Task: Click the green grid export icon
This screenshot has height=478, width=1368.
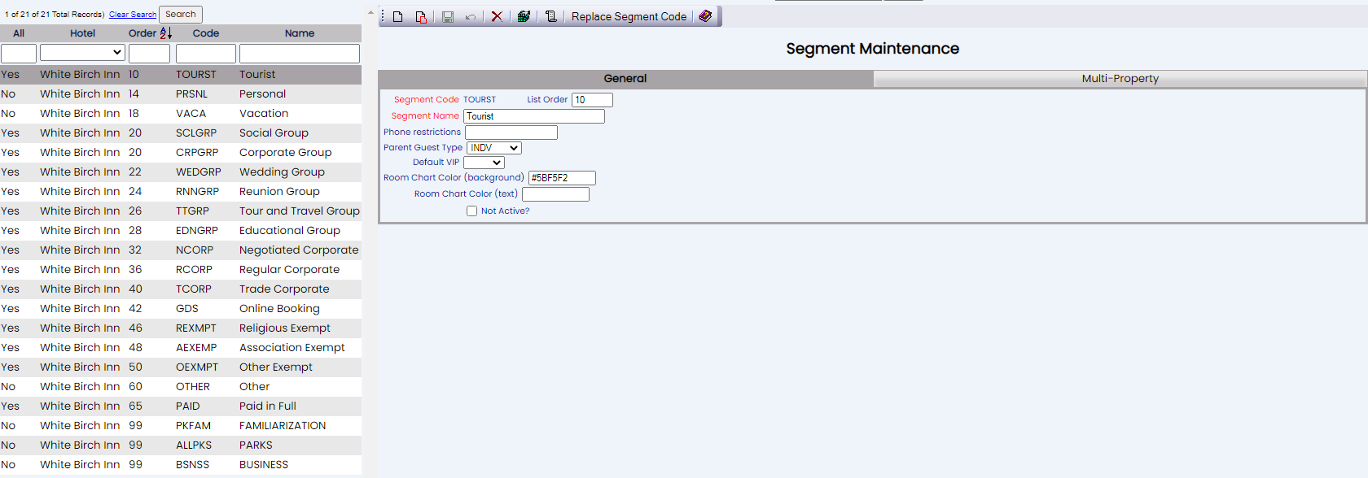Action: (524, 16)
